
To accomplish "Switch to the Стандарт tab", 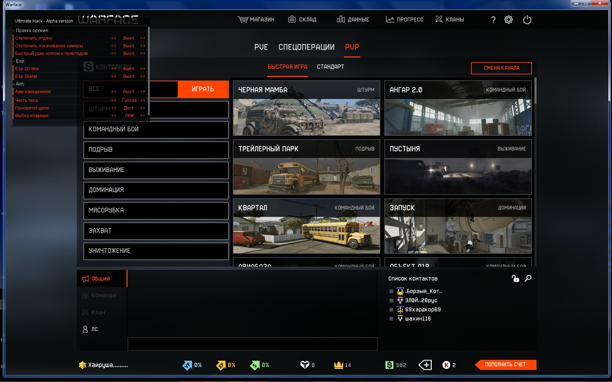I will (330, 67).
